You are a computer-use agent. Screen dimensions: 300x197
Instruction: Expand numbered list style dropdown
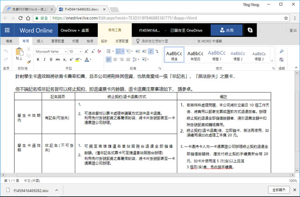click(123, 51)
